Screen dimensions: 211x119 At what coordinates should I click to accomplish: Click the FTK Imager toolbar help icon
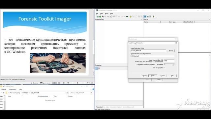154,17
